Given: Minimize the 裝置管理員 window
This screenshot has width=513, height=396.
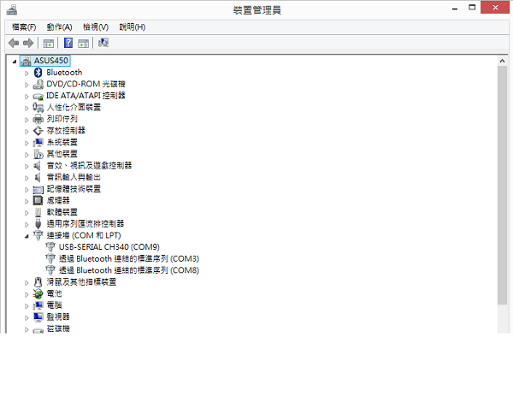Looking at the screenshot, I should tap(455, 9).
